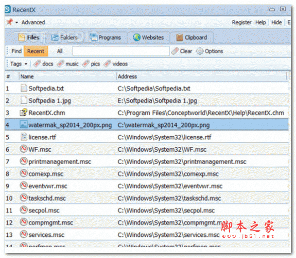The image size is (296, 258).
Task: Switch to the Websites tab
Action: [149, 38]
